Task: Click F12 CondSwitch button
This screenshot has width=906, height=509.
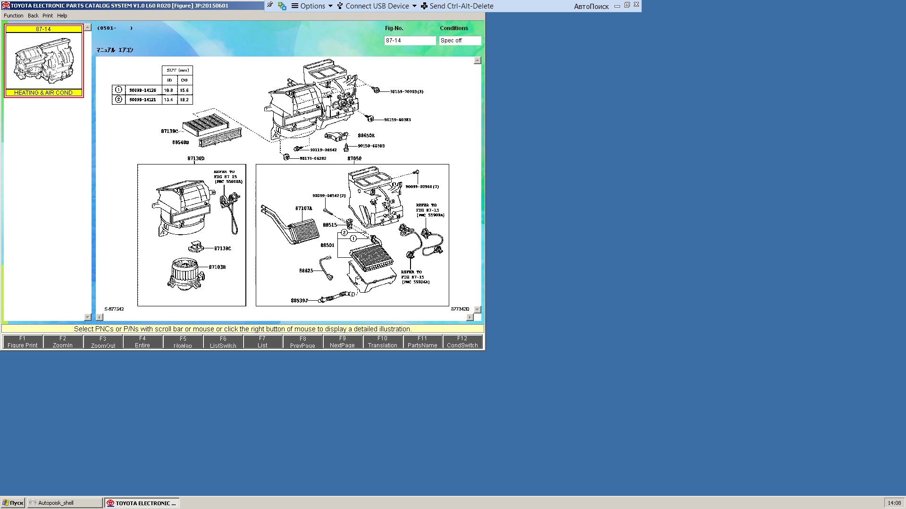Action: click(462, 342)
